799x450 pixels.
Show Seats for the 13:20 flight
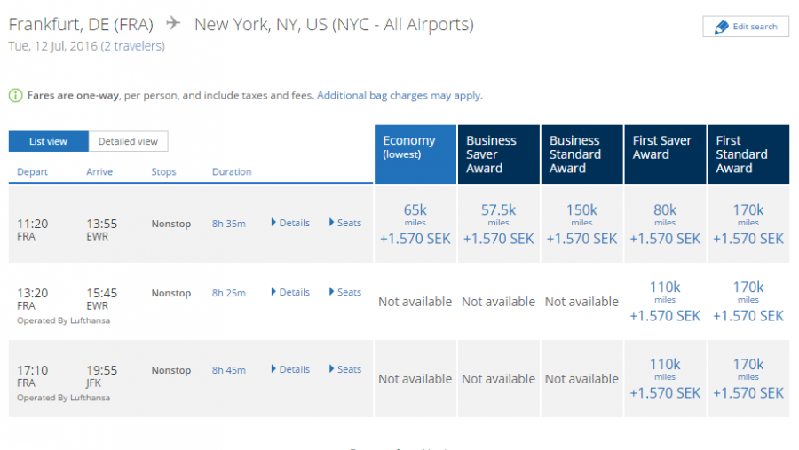pyautogui.click(x=345, y=292)
